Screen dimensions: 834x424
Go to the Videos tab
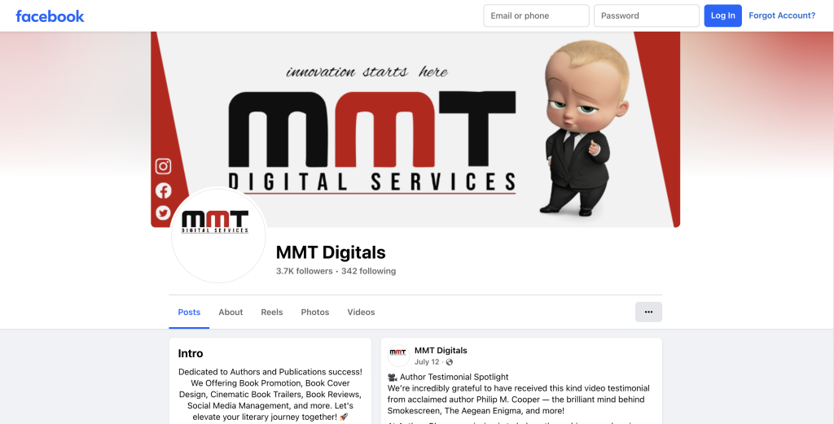click(x=361, y=313)
